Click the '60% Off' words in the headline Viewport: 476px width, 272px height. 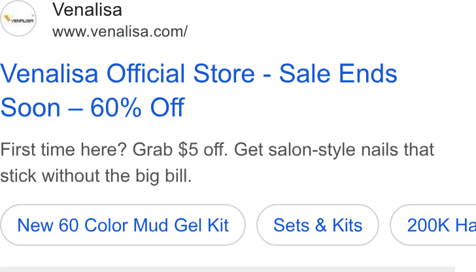137,107
